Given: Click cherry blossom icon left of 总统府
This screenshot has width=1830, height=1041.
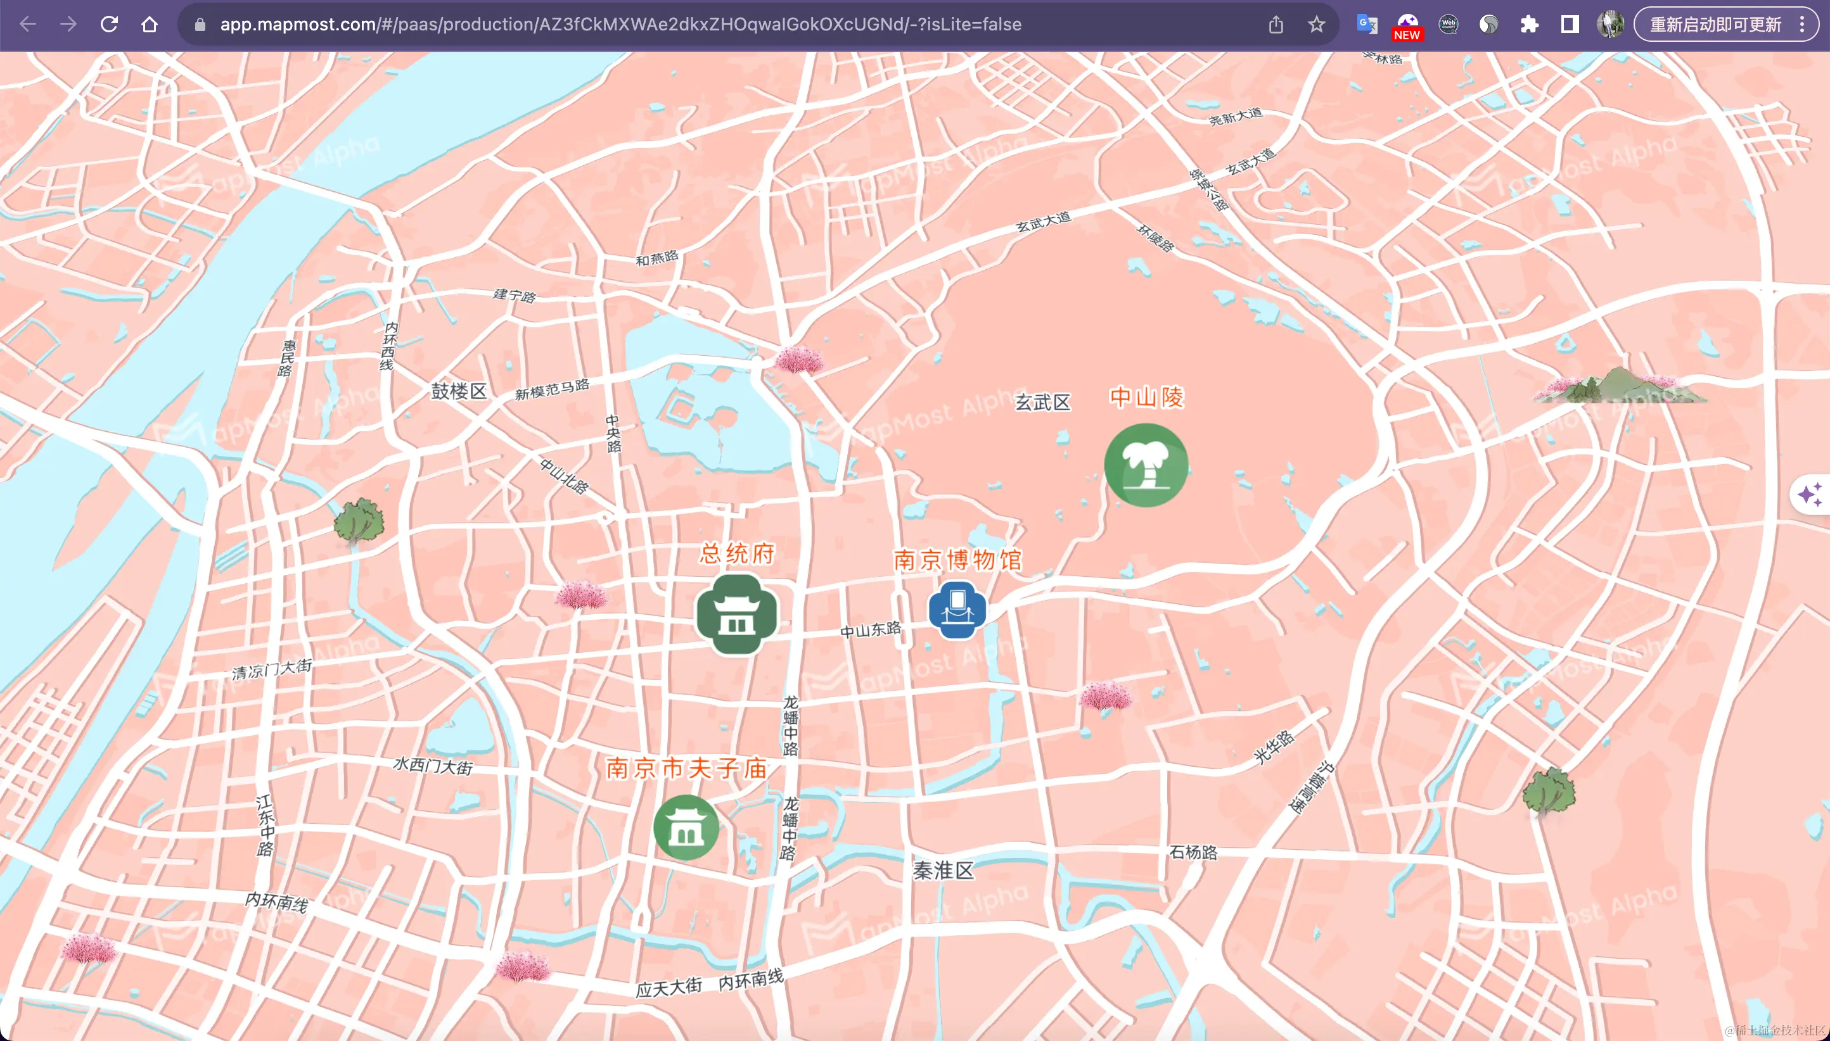Looking at the screenshot, I should 581,594.
